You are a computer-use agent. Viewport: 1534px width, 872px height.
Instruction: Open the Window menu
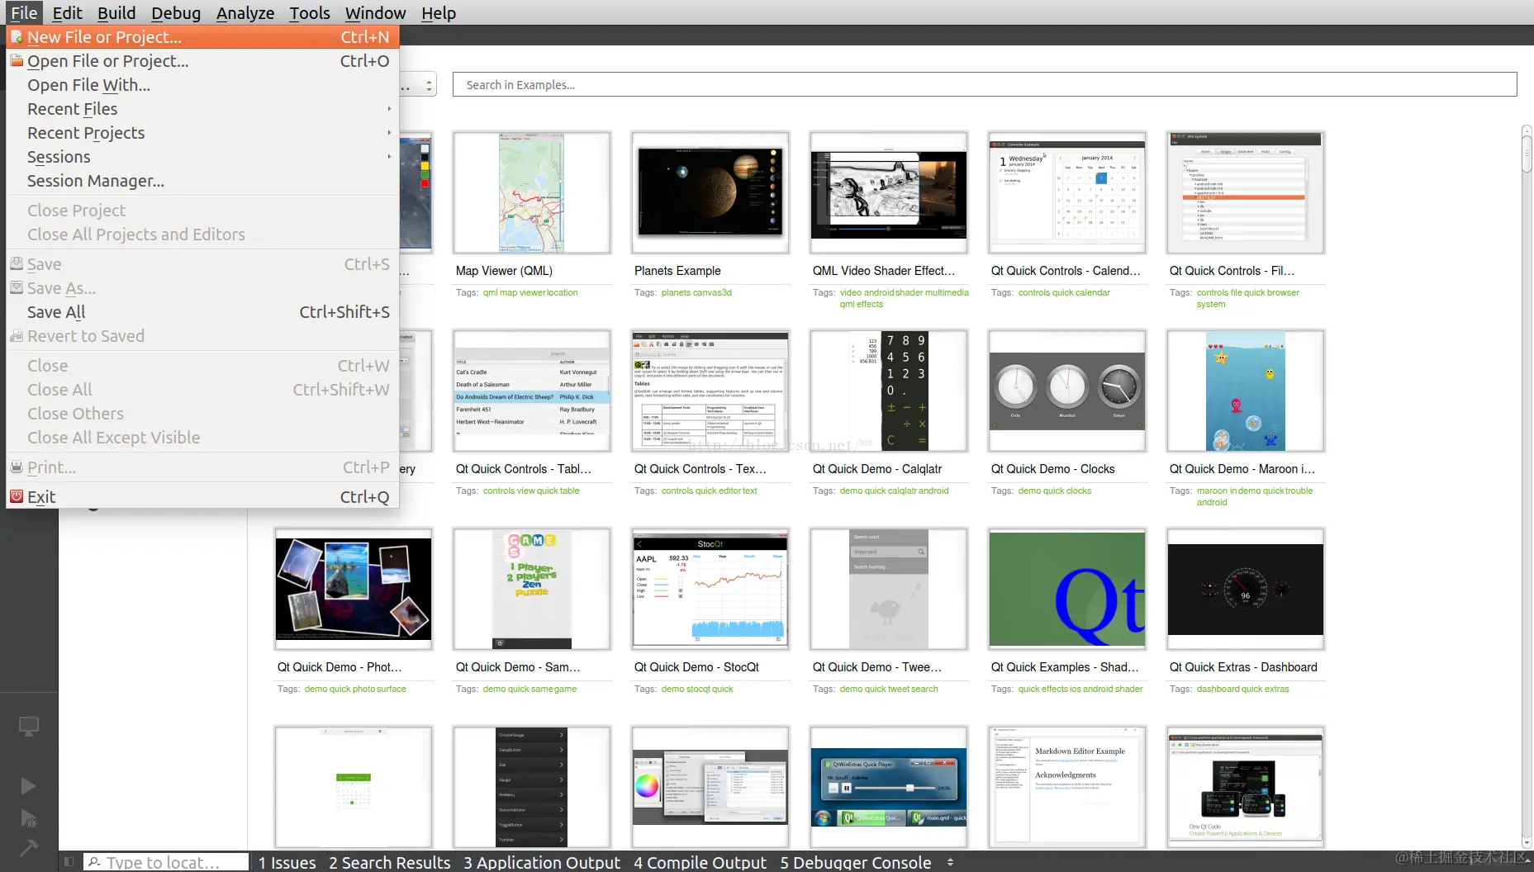point(375,13)
